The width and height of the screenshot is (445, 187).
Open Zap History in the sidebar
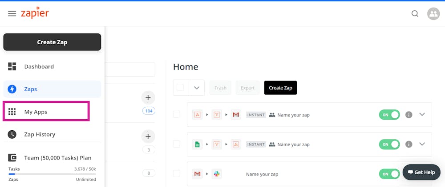tap(52, 134)
